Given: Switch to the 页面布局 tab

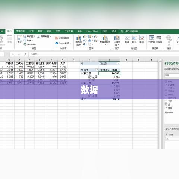Looking at the screenshot, I should click(x=20, y=31).
